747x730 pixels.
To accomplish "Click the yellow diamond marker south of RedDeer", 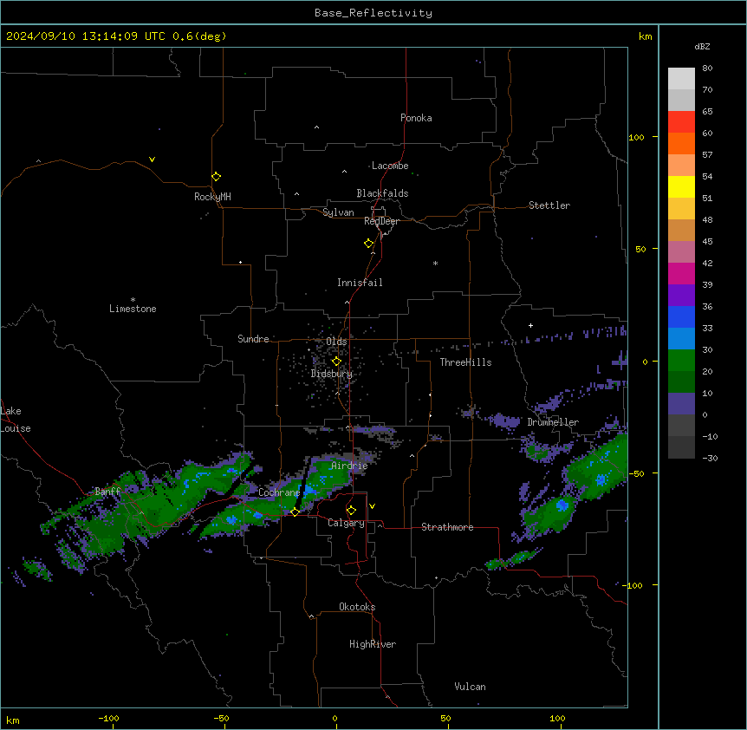I will [x=368, y=244].
